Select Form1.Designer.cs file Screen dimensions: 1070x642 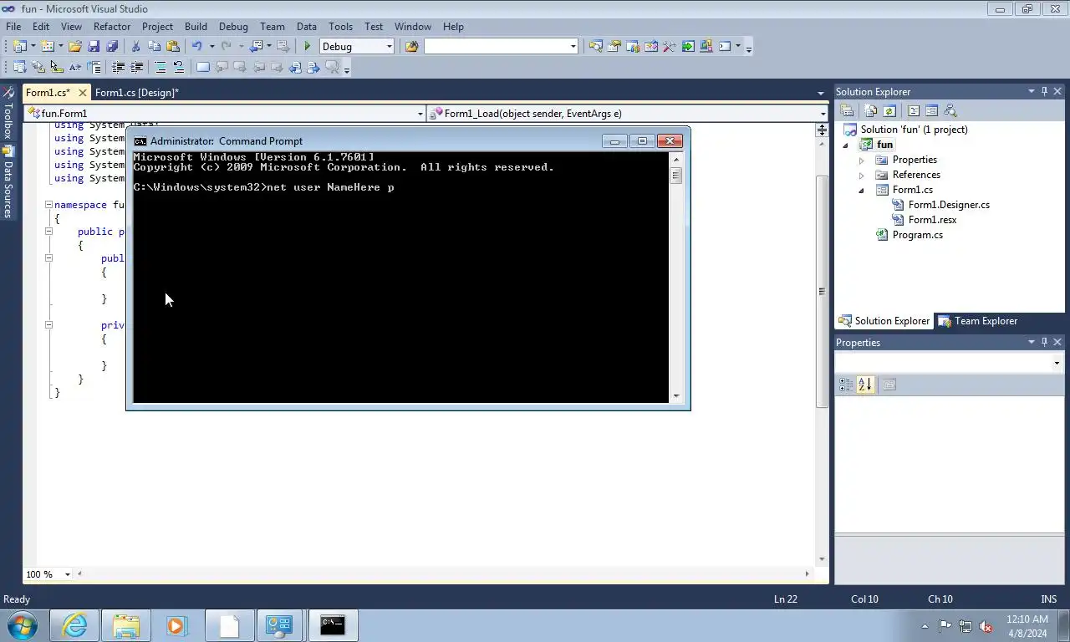pos(949,205)
